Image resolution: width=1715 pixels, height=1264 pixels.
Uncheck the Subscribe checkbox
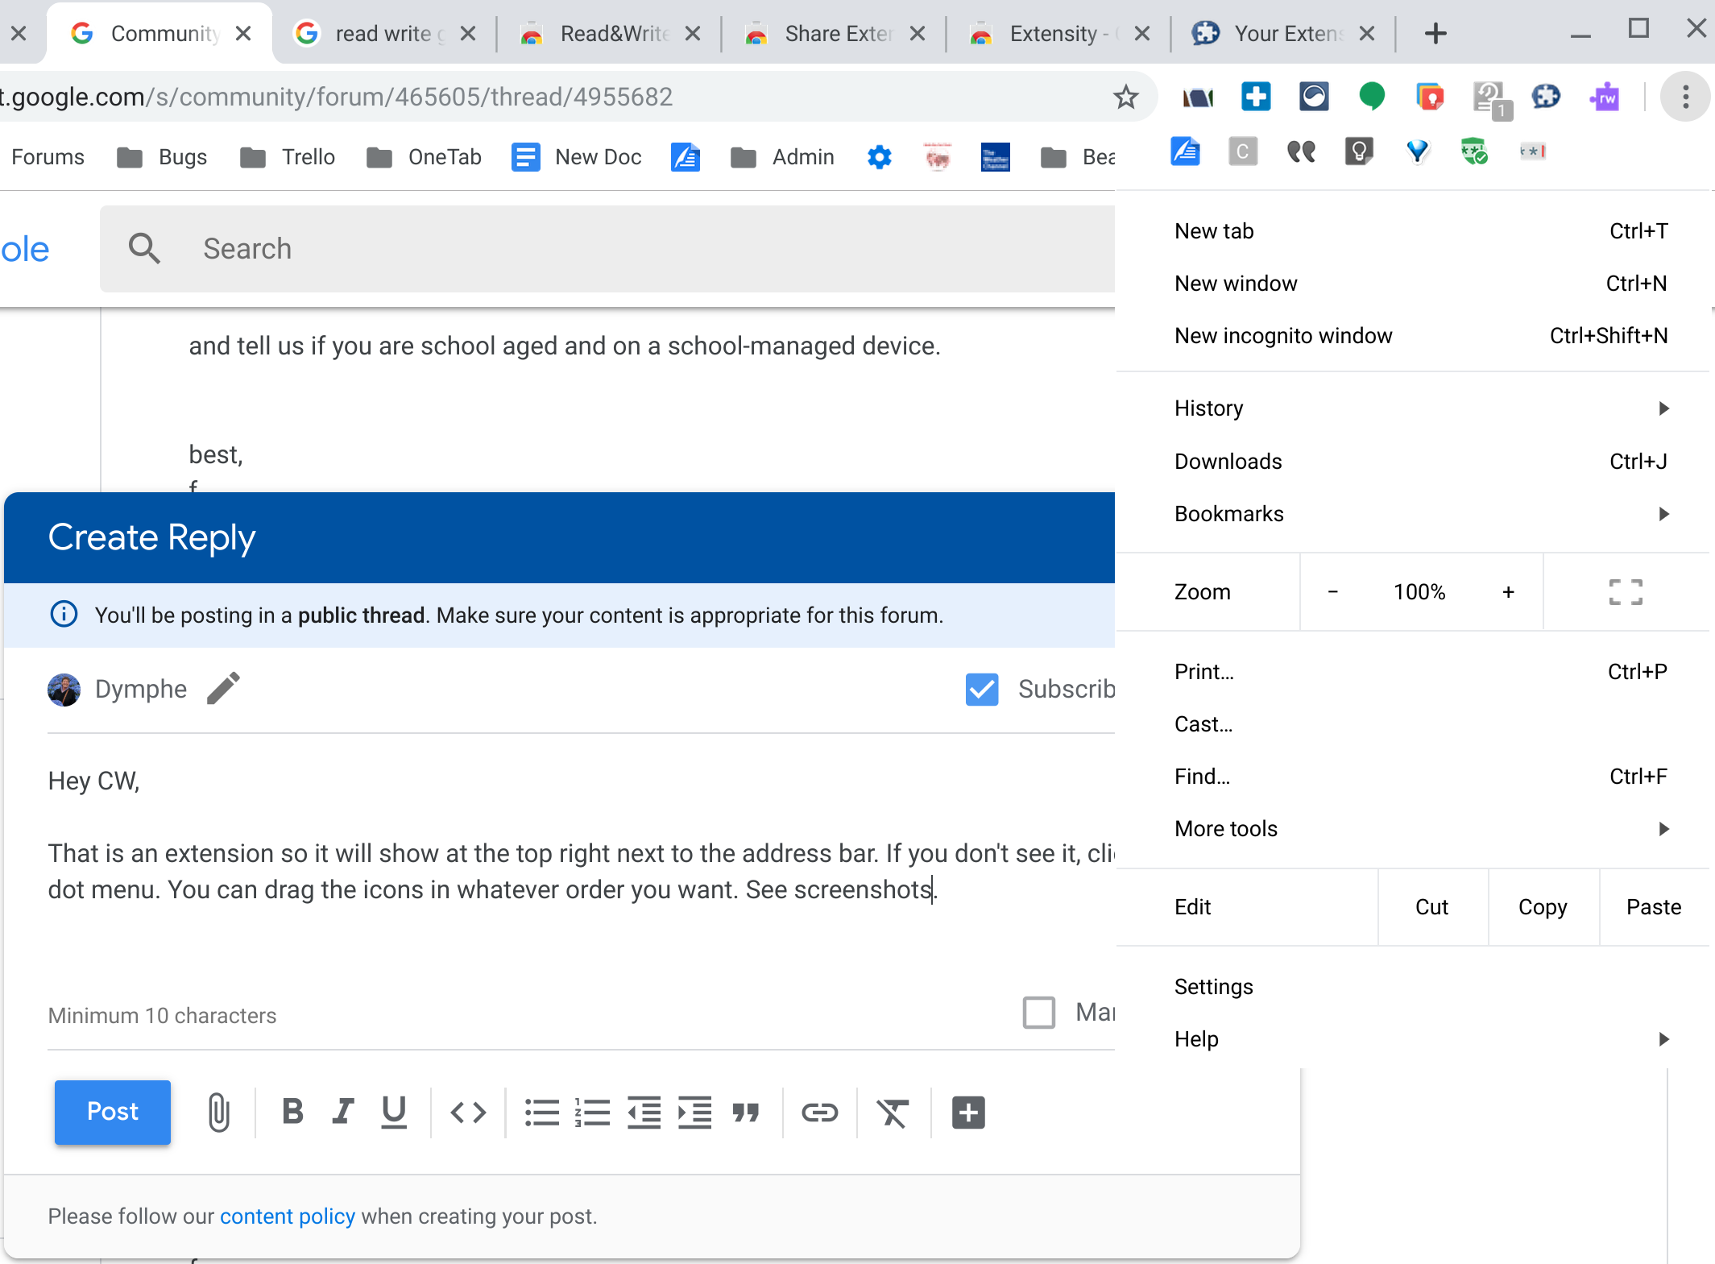pos(982,690)
